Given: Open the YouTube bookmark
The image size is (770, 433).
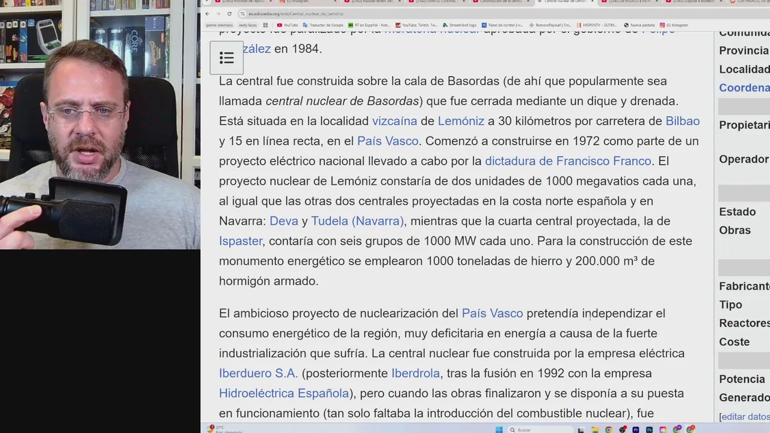Looking at the screenshot, I should (288, 25).
